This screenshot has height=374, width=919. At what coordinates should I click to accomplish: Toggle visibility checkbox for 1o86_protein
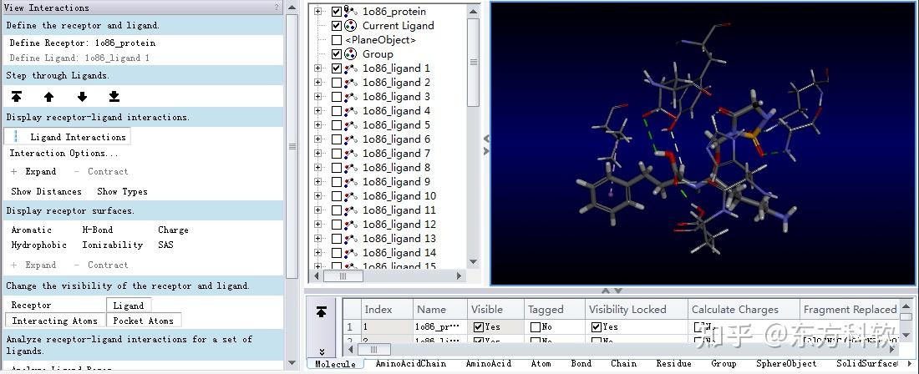point(337,11)
